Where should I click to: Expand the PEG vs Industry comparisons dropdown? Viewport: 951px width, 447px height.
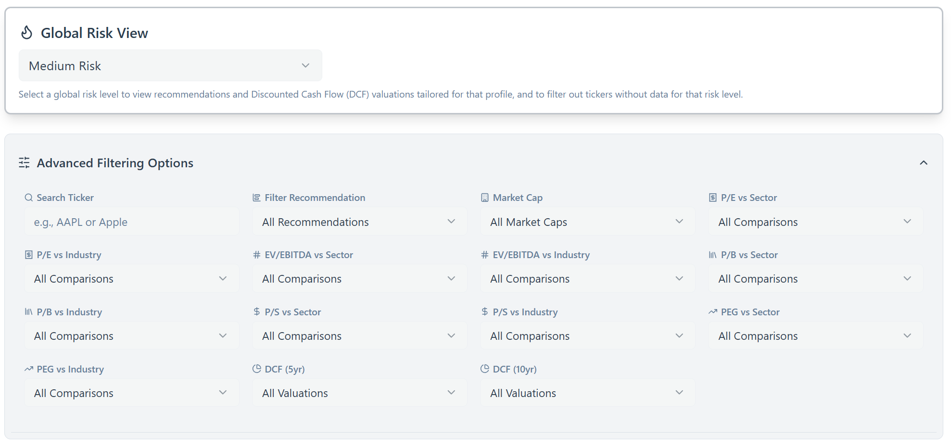click(131, 393)
